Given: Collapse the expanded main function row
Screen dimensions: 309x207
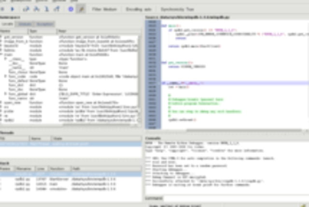Looking at the screenshot, I should pos(1,55).
